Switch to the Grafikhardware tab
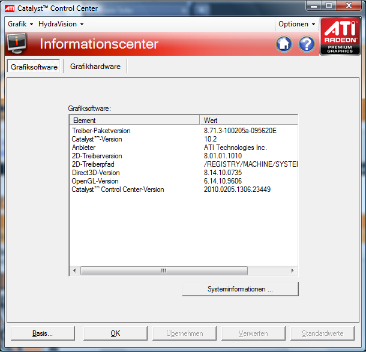This screenshot has height=352, width=366. [95, 67]
